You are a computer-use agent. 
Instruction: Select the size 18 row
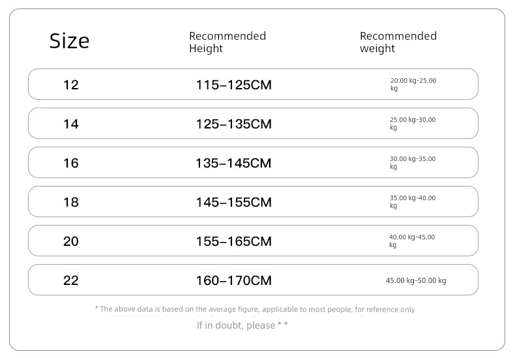pos(253,201)
